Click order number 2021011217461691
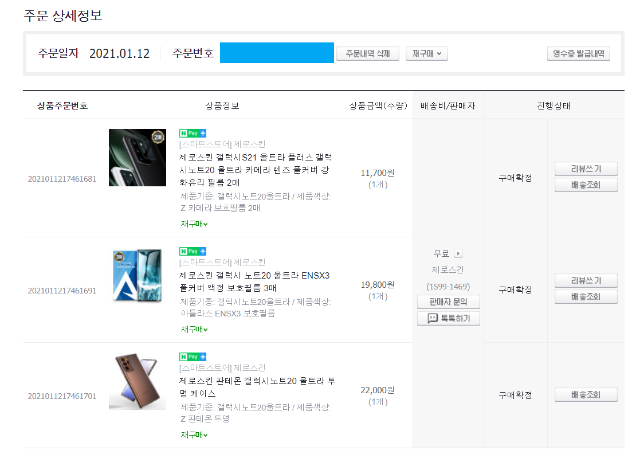The height and width of the screenshot is (458, 632). pos(62,291)
